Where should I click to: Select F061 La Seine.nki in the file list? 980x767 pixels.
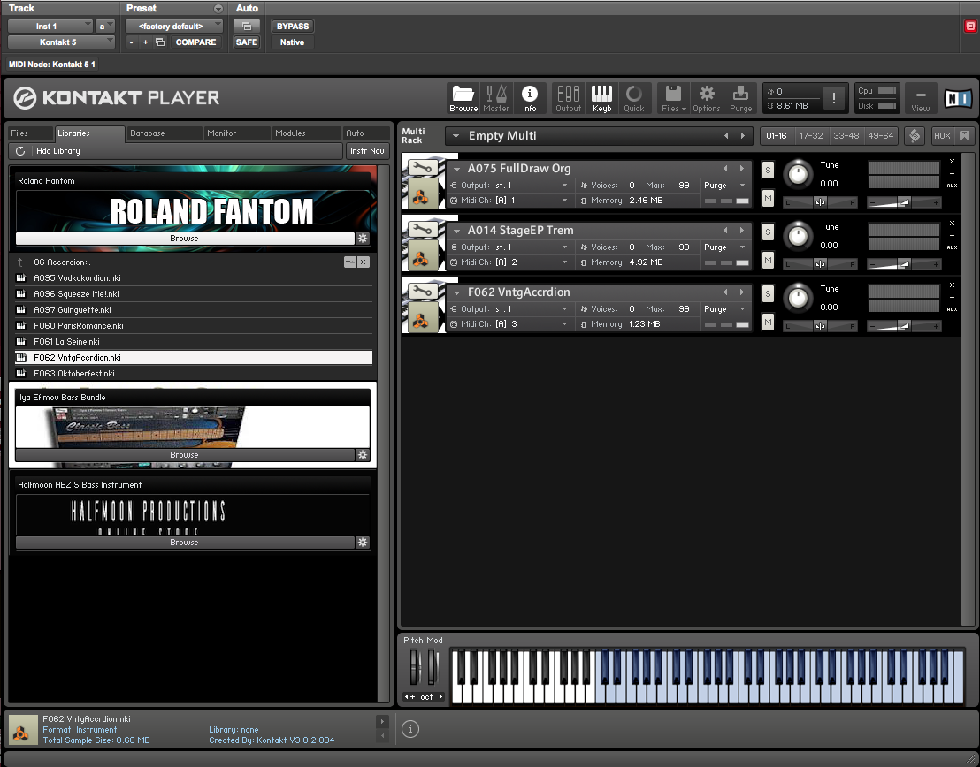click(193, 342)
